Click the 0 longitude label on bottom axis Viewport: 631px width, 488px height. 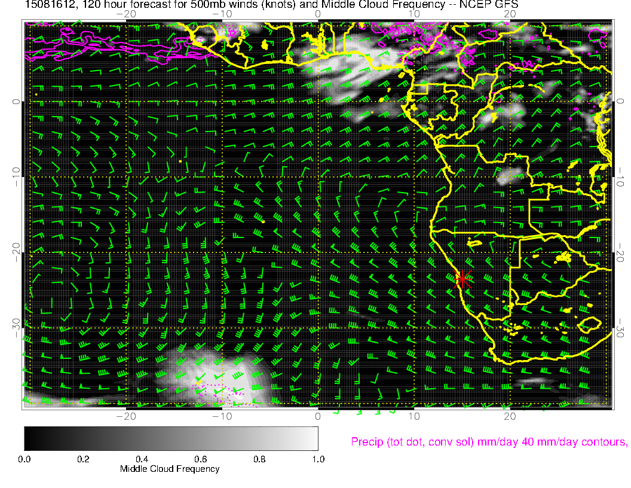point(318,416)
